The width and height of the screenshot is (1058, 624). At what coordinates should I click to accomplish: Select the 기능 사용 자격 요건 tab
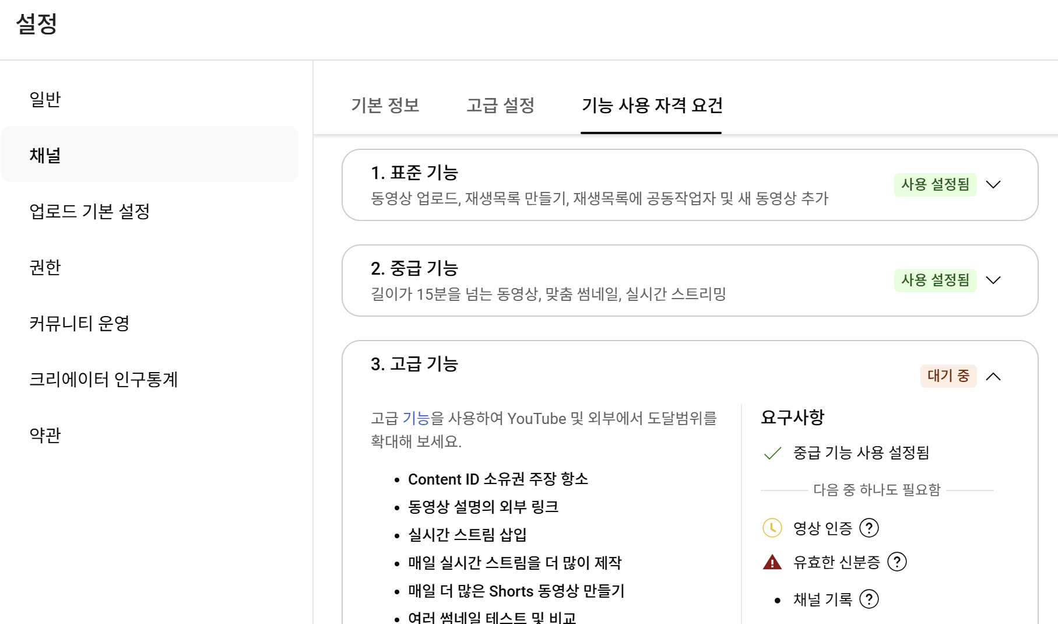[652, 105]
